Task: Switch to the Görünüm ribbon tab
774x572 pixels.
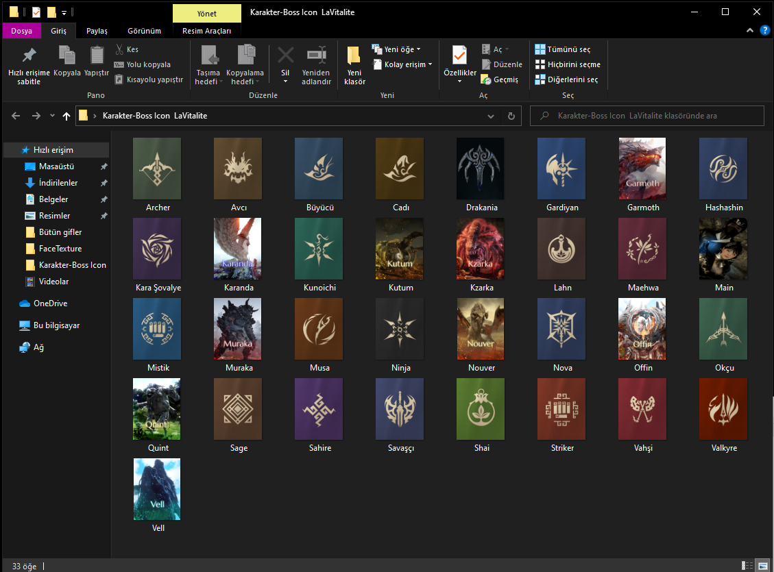Action: pos(144,31)
